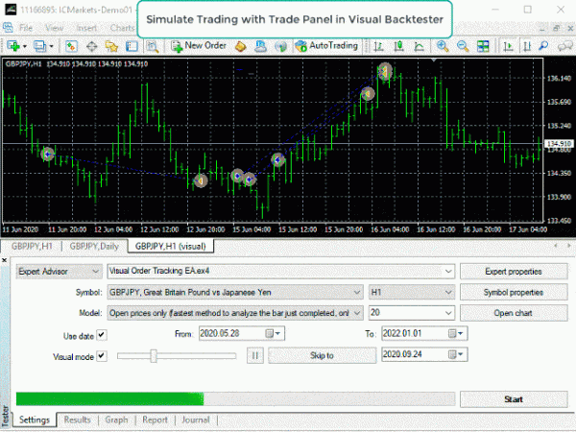Click the visual mode speed slider
The width and height of the screenshot is (576, 432).
tap(154, 355)
